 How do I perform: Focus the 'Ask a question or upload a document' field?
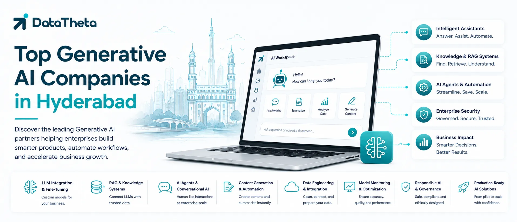[311, 131]
